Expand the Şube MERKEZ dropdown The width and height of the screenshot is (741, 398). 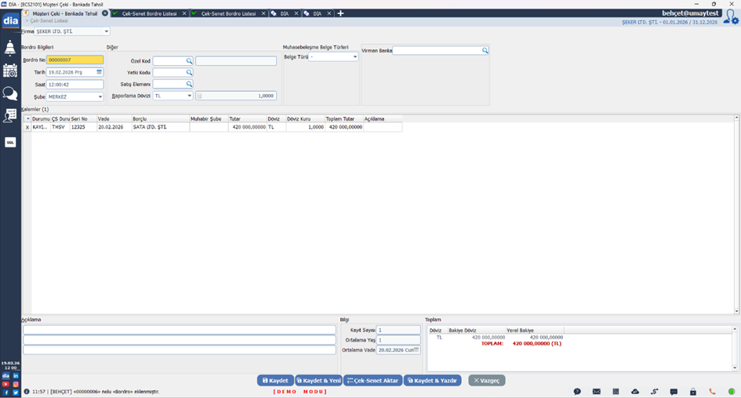(x=100, y=97)
